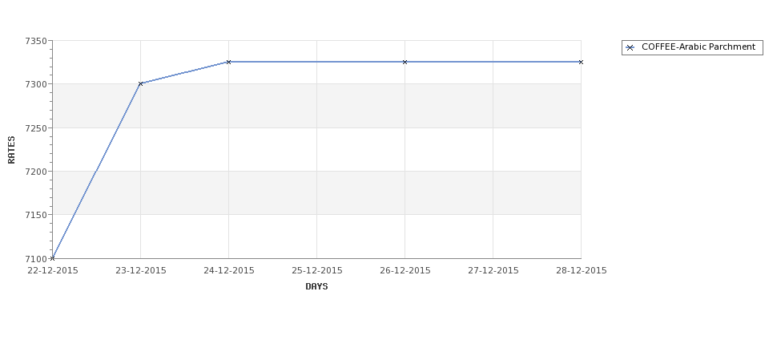Click the 7100 label on the rates axis

(36, 259)
